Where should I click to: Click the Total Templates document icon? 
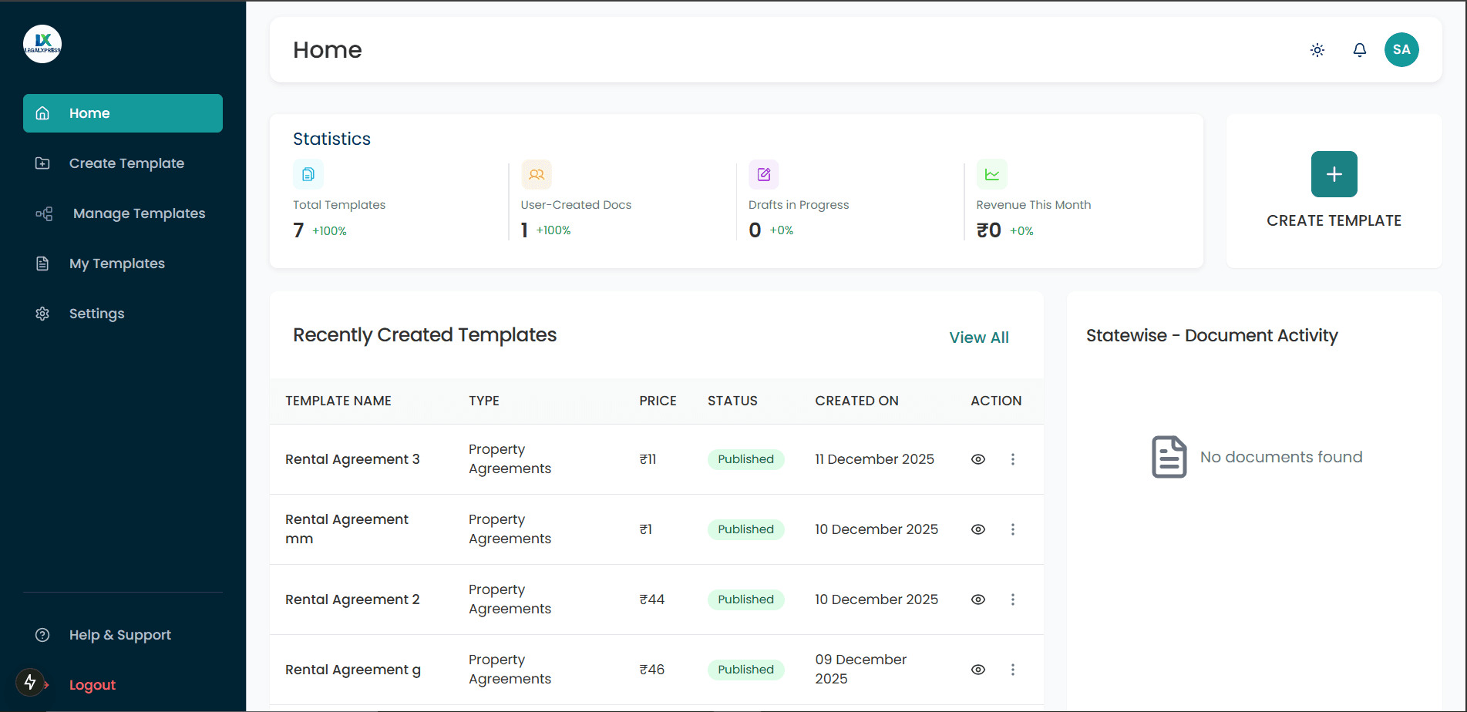coord(308,174)
